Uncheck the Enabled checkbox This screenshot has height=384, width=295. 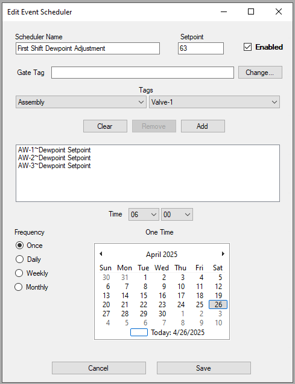247,47
